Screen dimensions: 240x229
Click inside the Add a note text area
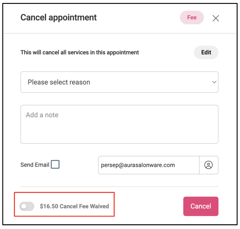click(x=119, y=124)
